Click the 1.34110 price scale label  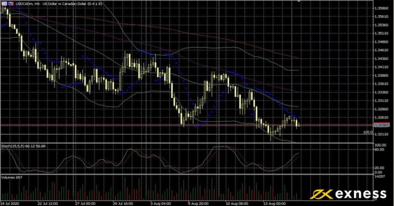click(382, 67)
